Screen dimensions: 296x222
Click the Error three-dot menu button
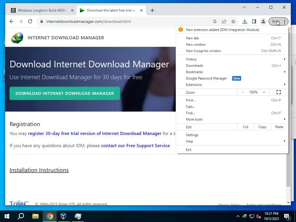point(278,21)
